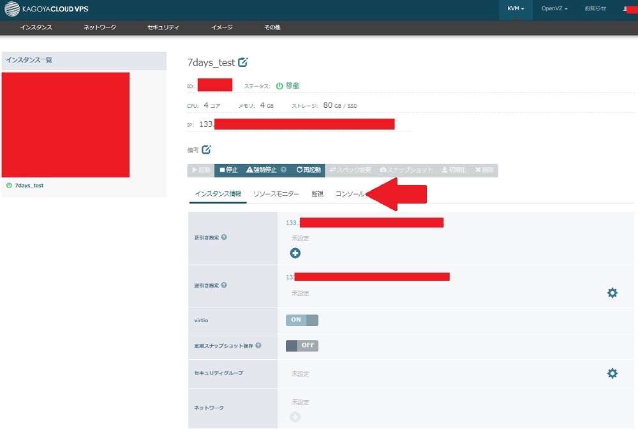
Task: Select 7days_test in the instance list
Action: [29, 186]
